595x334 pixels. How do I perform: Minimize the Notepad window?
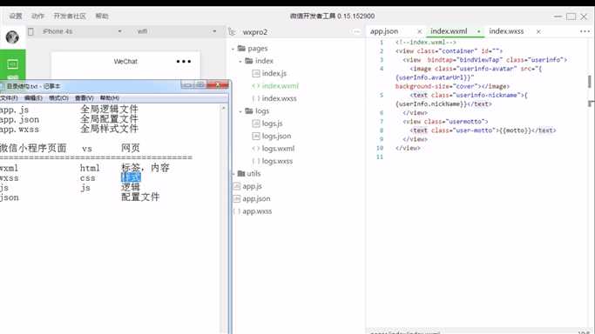[187, 85]
